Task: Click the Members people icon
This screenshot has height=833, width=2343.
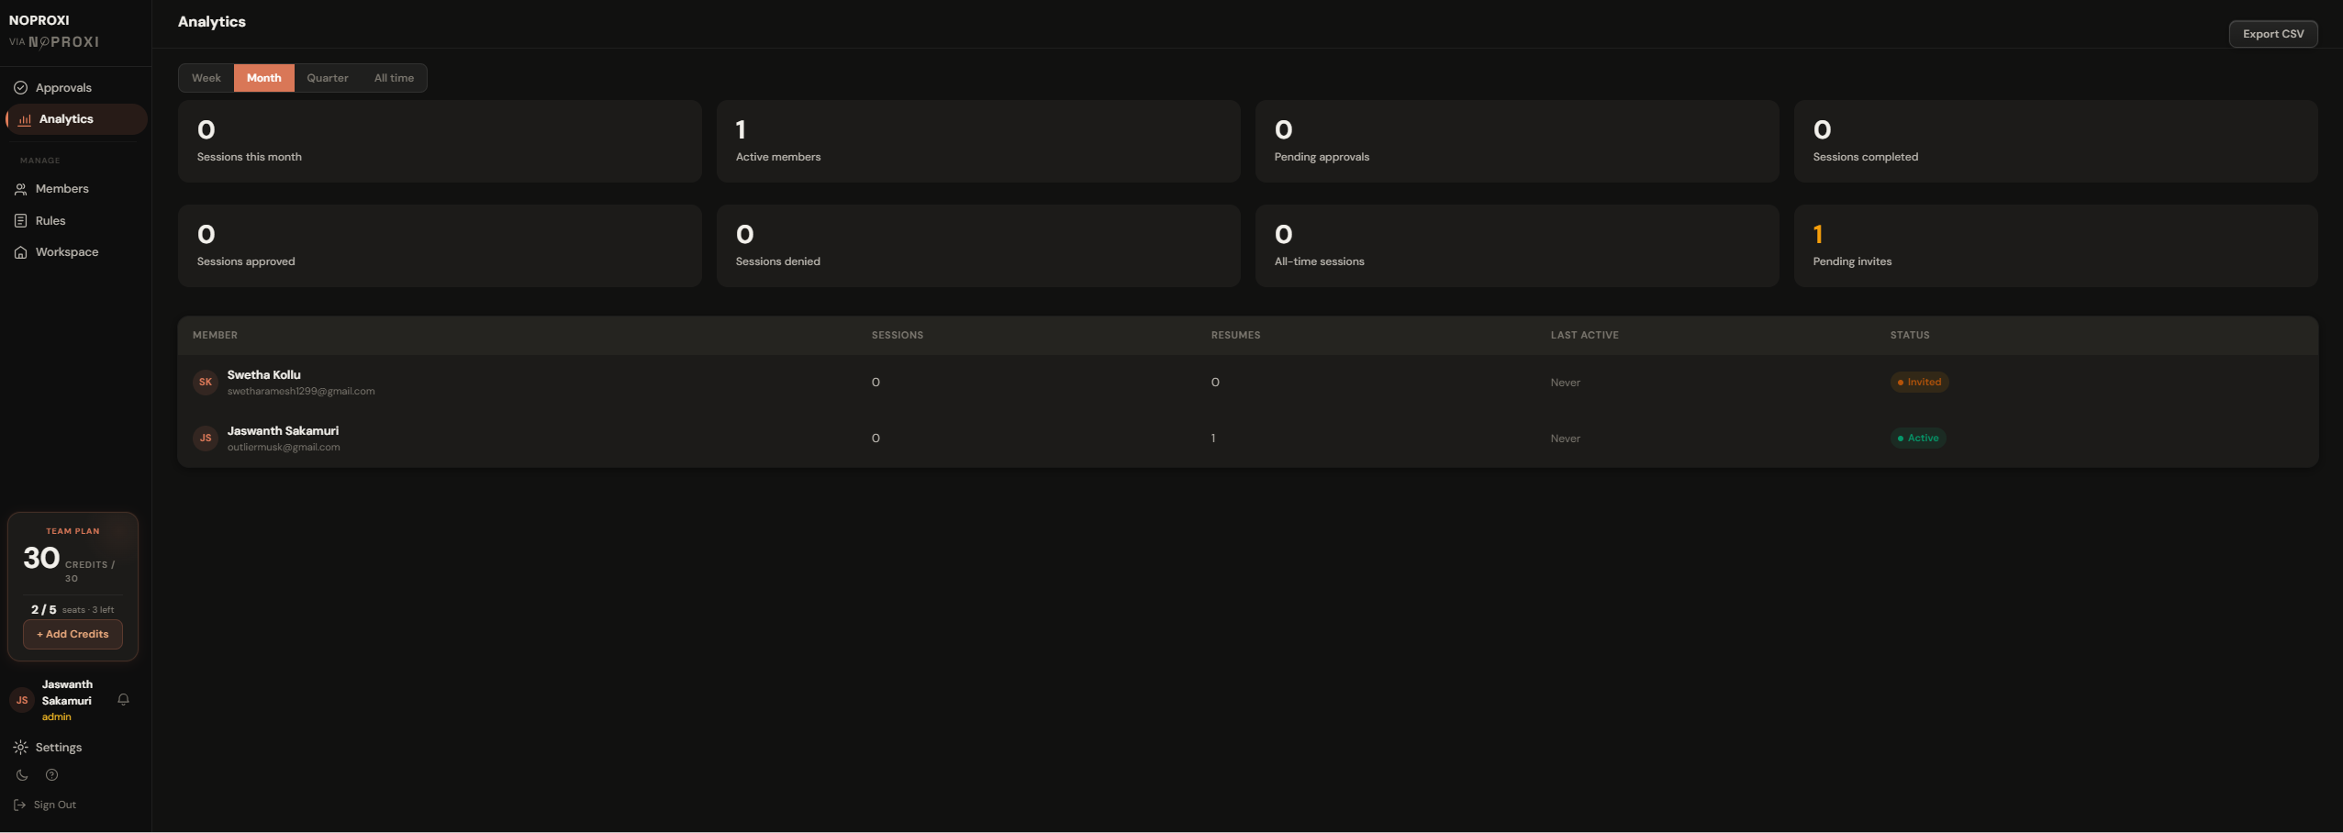Action: point(20,189)
